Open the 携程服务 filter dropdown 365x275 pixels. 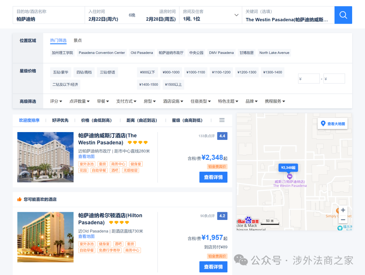click(275, 101)
